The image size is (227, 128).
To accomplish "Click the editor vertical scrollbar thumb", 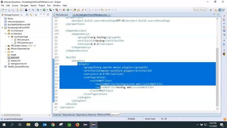I will click(217, 77).
